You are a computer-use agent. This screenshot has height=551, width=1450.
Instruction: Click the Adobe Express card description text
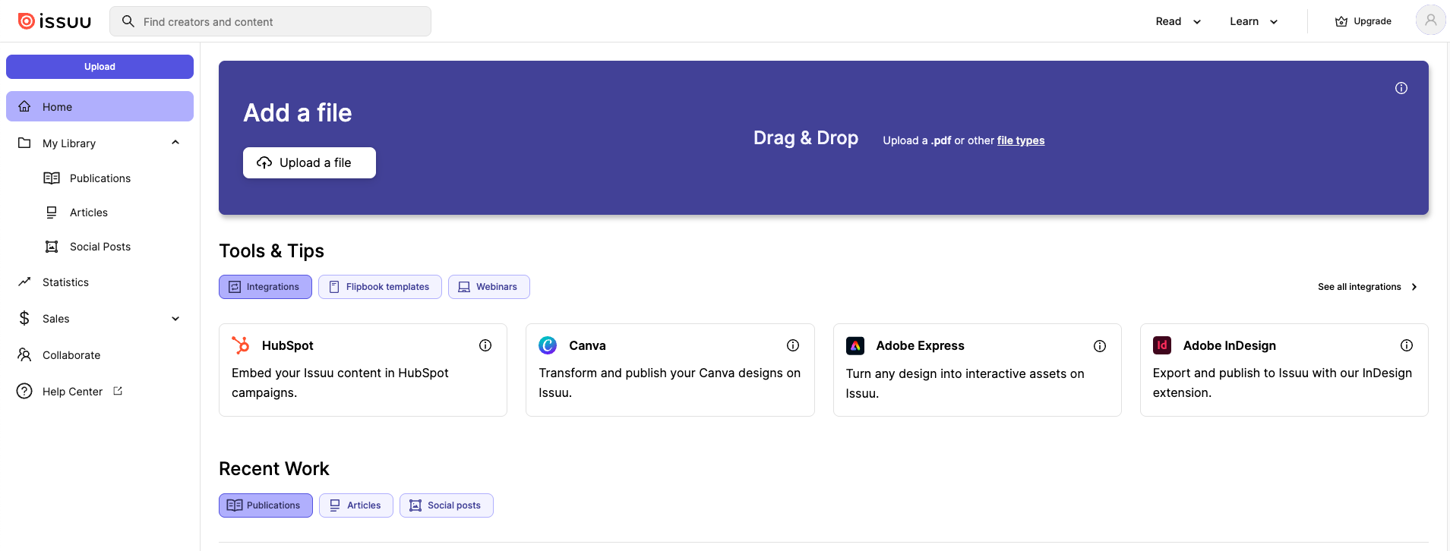point(965,383)
